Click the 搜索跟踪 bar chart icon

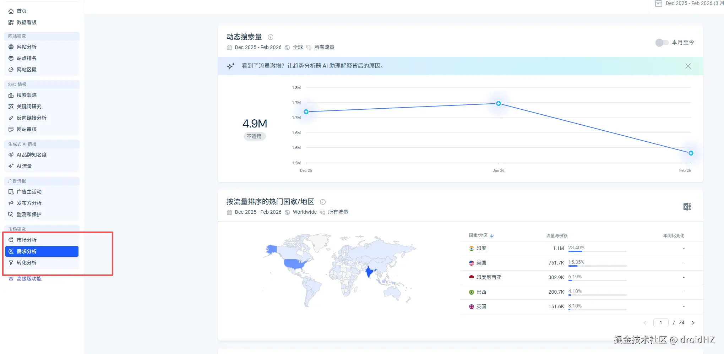(11, 95)
